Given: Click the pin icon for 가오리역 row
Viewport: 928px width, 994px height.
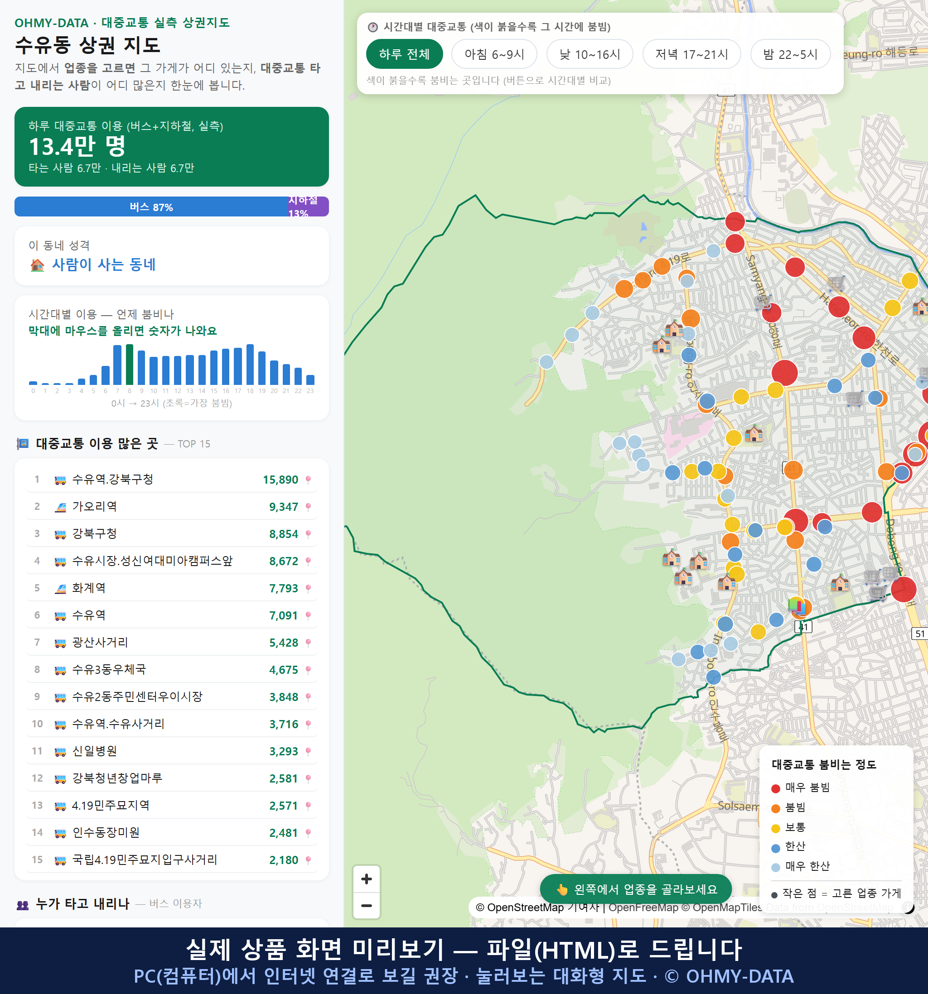Looking at the screenshot, I should click(308, 507).
